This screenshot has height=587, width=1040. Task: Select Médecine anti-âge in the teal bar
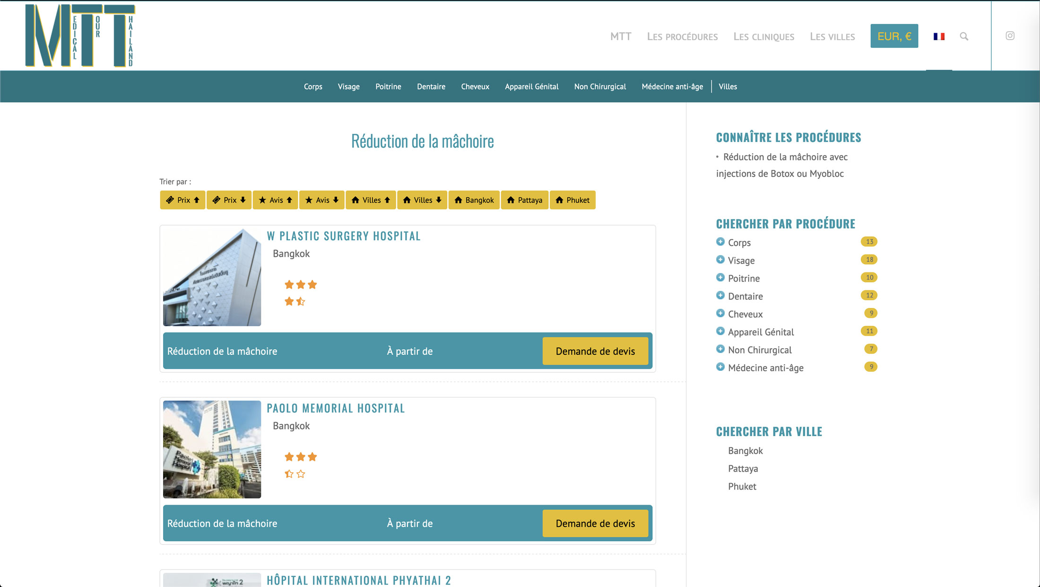672,87
